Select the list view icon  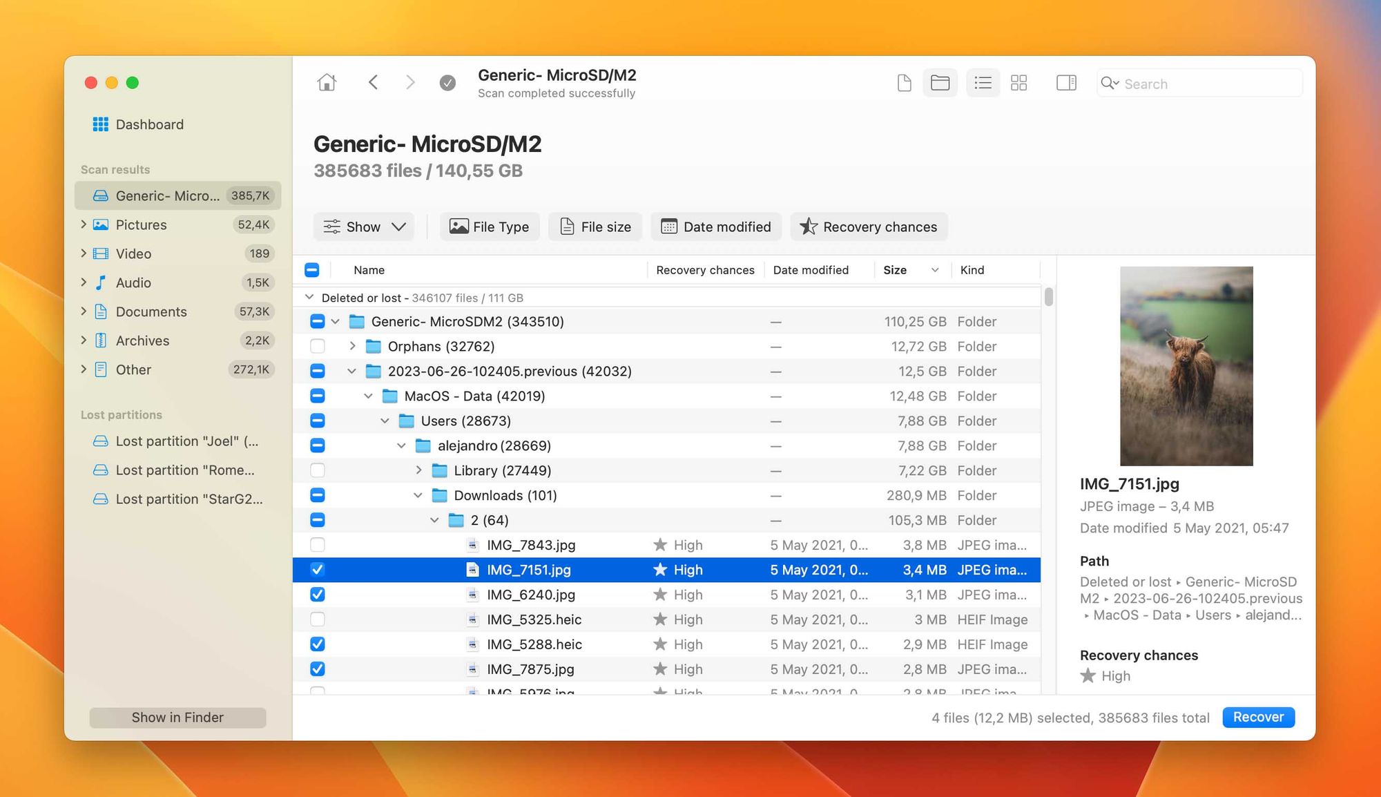point(983,83)
